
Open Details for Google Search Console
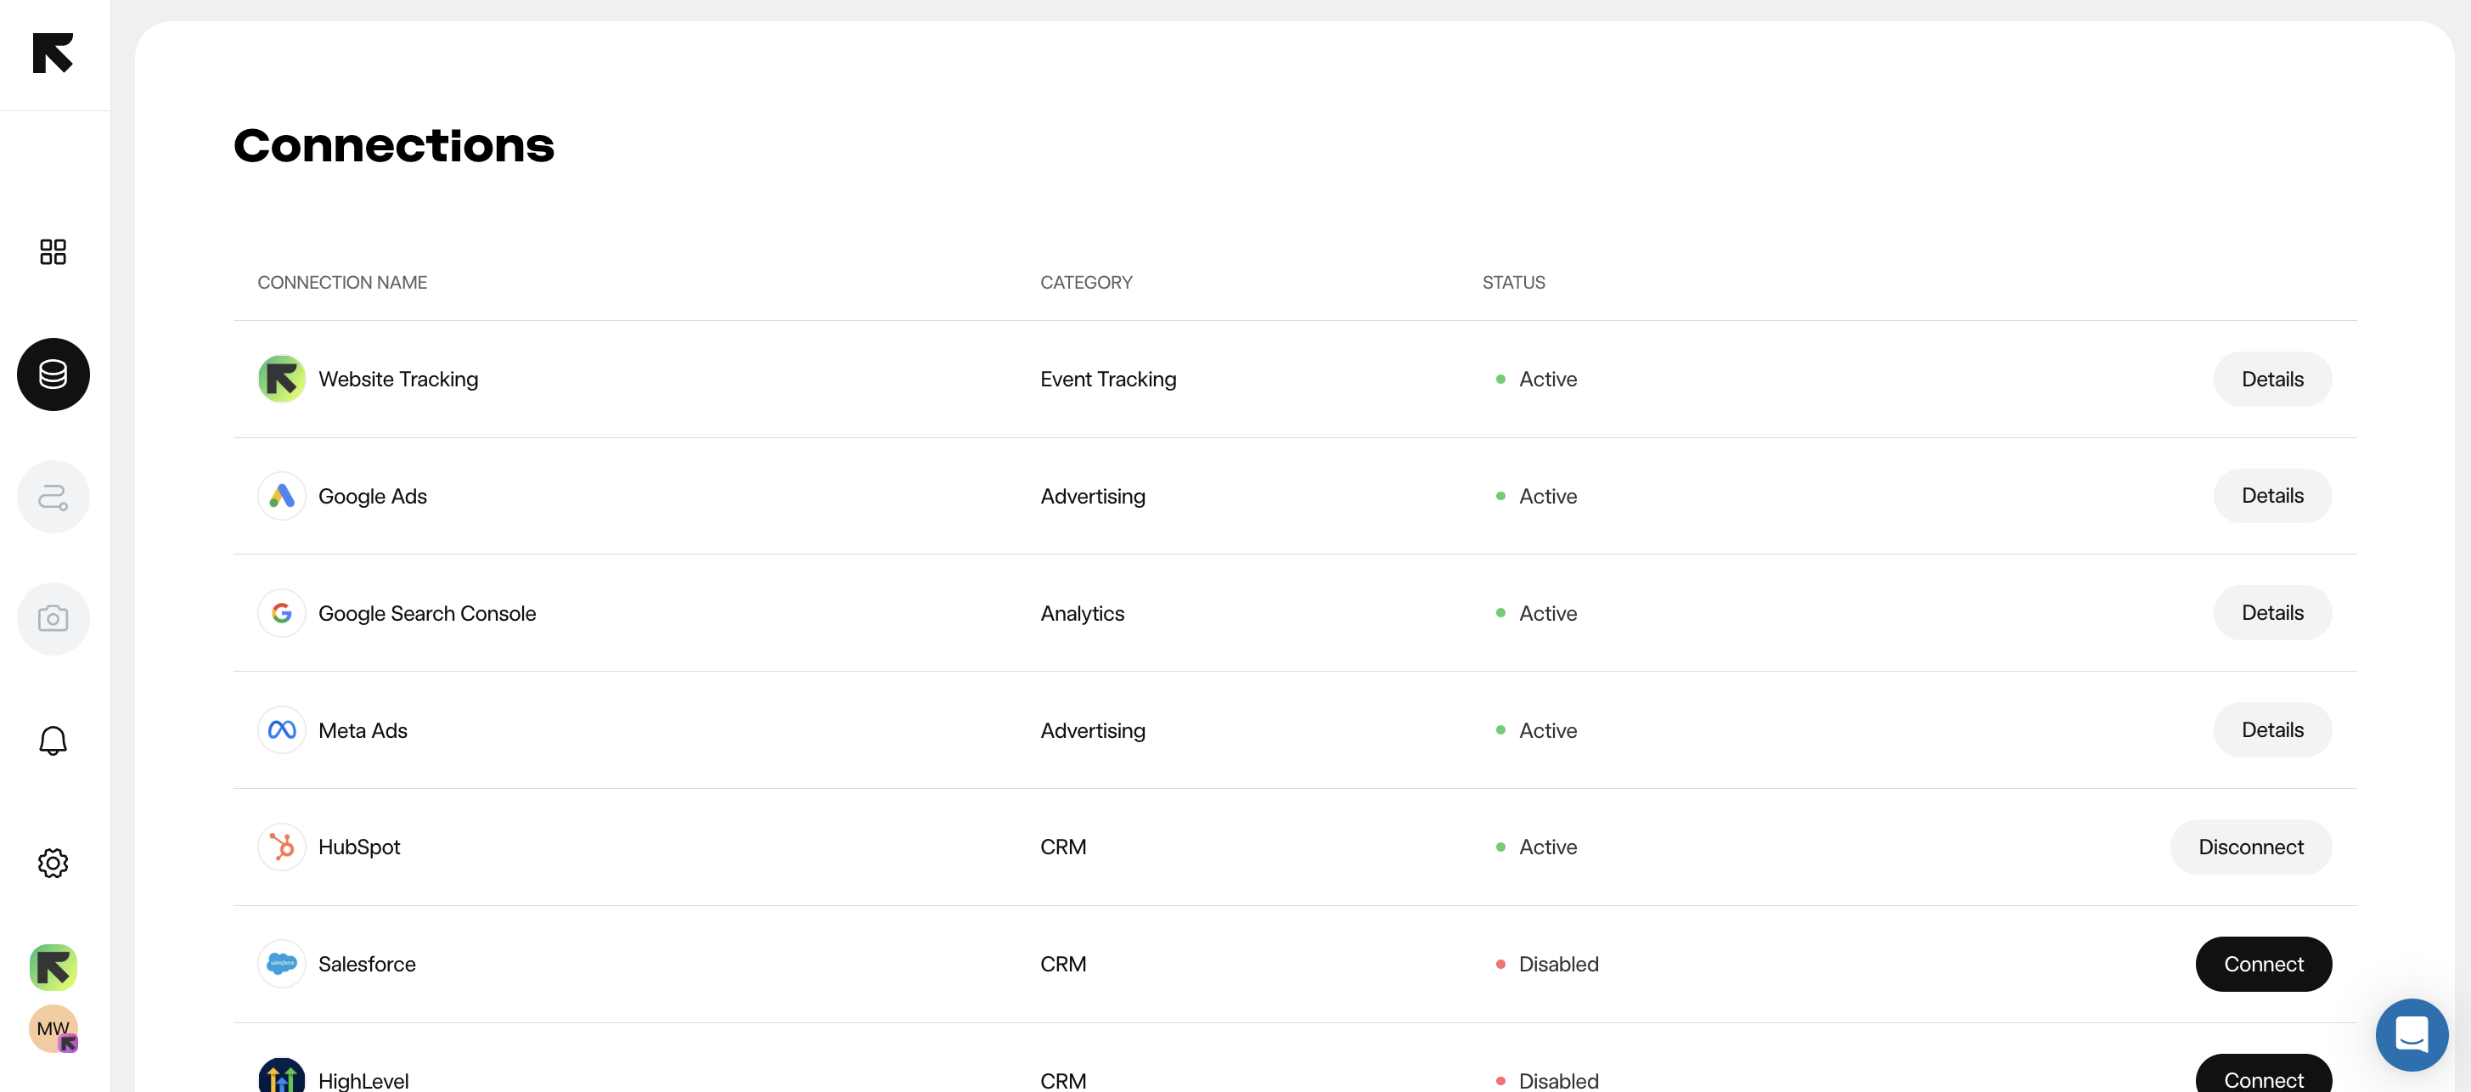(x=2272, y=613)
